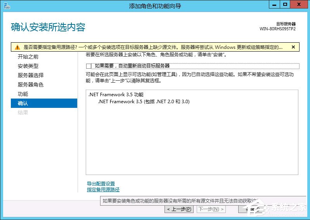Go to the 开始之前 step
The height and width of the screenshot is (220, 310).
coord(28,57)
